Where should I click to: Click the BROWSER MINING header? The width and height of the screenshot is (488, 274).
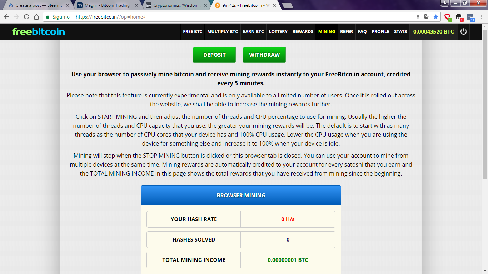[x=241, y=196]
